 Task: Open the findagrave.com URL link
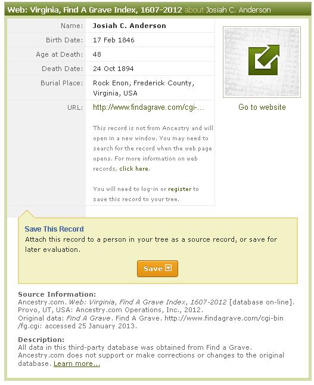pyautogui.click(x=148, y=107)
